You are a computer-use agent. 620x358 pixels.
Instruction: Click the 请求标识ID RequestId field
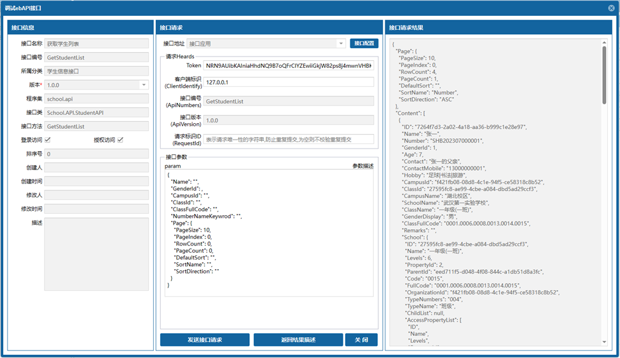[x=288, y=140]
